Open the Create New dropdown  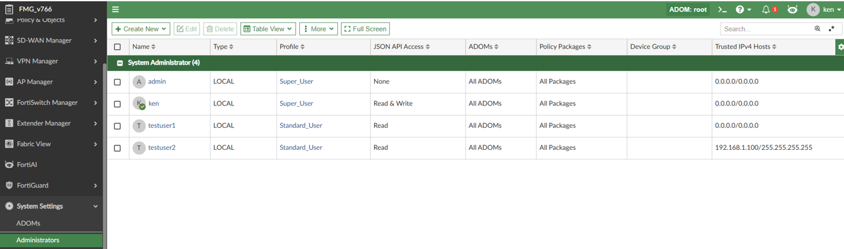tap(141, 29)
